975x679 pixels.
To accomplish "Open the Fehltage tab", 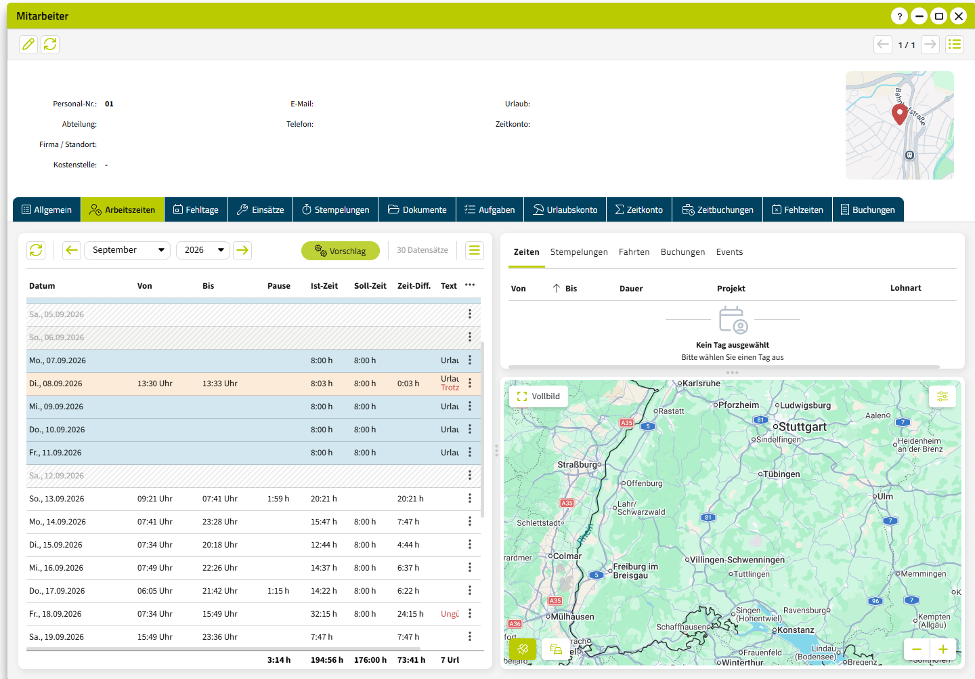I will [196, 209].
